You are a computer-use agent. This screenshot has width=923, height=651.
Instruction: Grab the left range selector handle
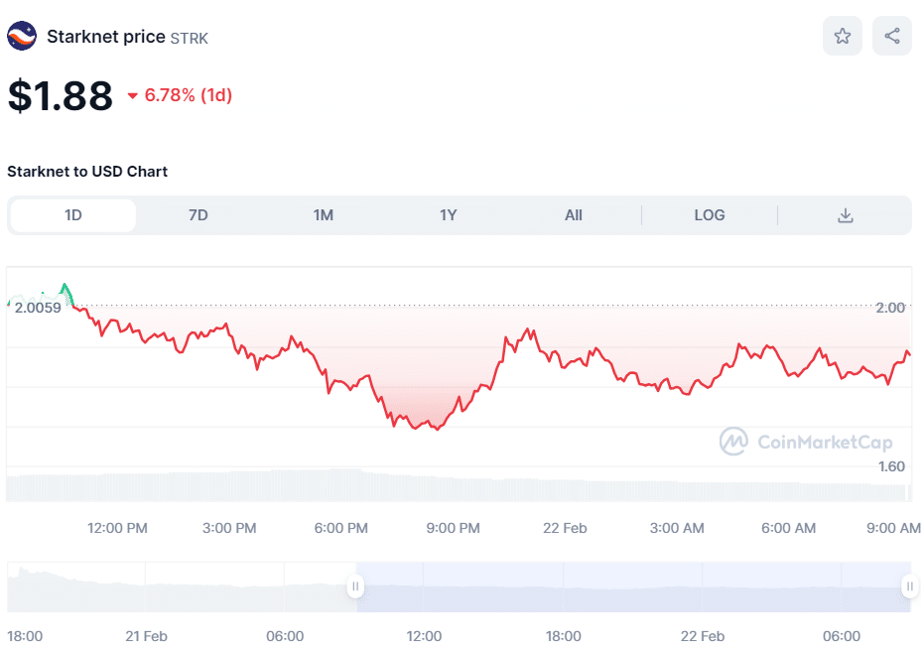355,586
